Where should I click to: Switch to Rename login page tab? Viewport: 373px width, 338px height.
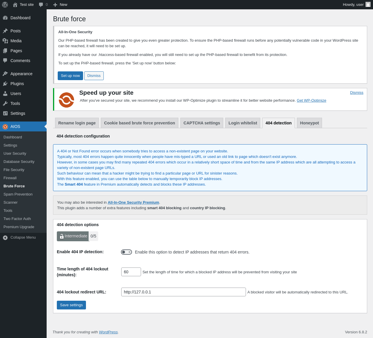pyautogui.click(x=77, y=123)
